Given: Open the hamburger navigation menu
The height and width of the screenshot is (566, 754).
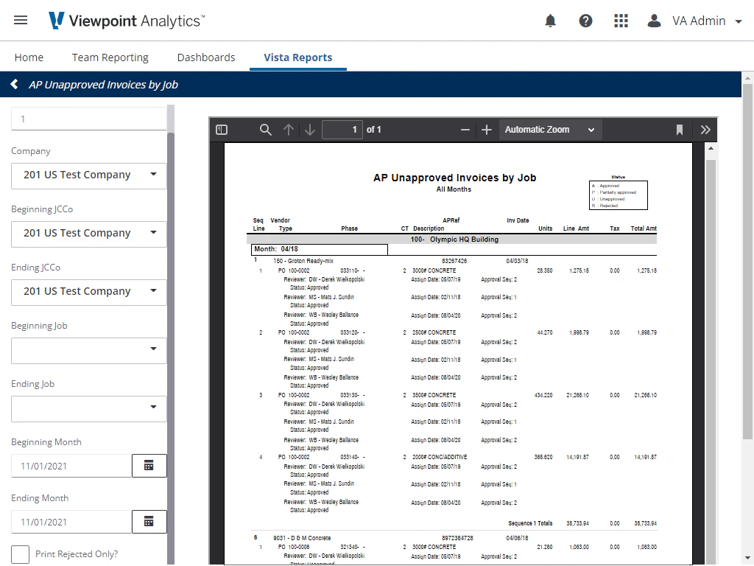Looking at the screenshot, I should 21,20.
